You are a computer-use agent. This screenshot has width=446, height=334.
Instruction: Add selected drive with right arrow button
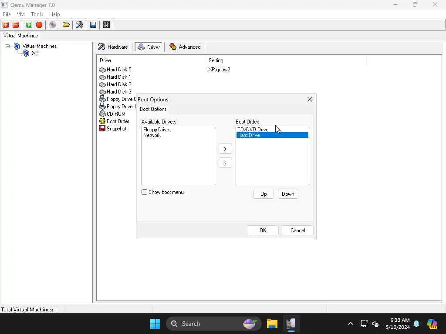225,149
